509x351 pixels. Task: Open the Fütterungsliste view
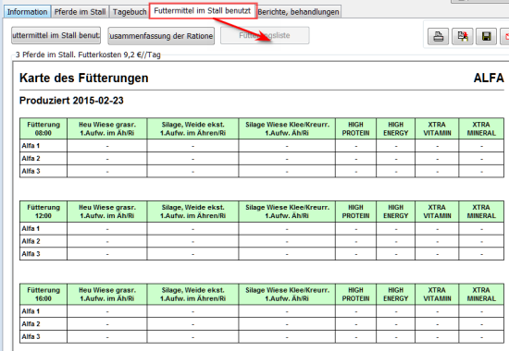[265, 35]
